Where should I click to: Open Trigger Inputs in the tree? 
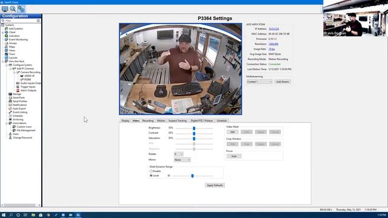pos(28,87)
